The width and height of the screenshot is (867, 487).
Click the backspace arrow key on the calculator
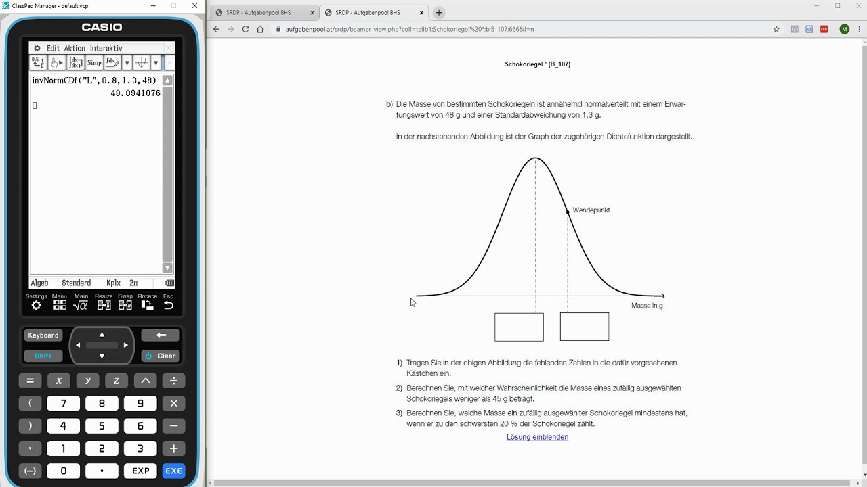click(x=161, y=335)
